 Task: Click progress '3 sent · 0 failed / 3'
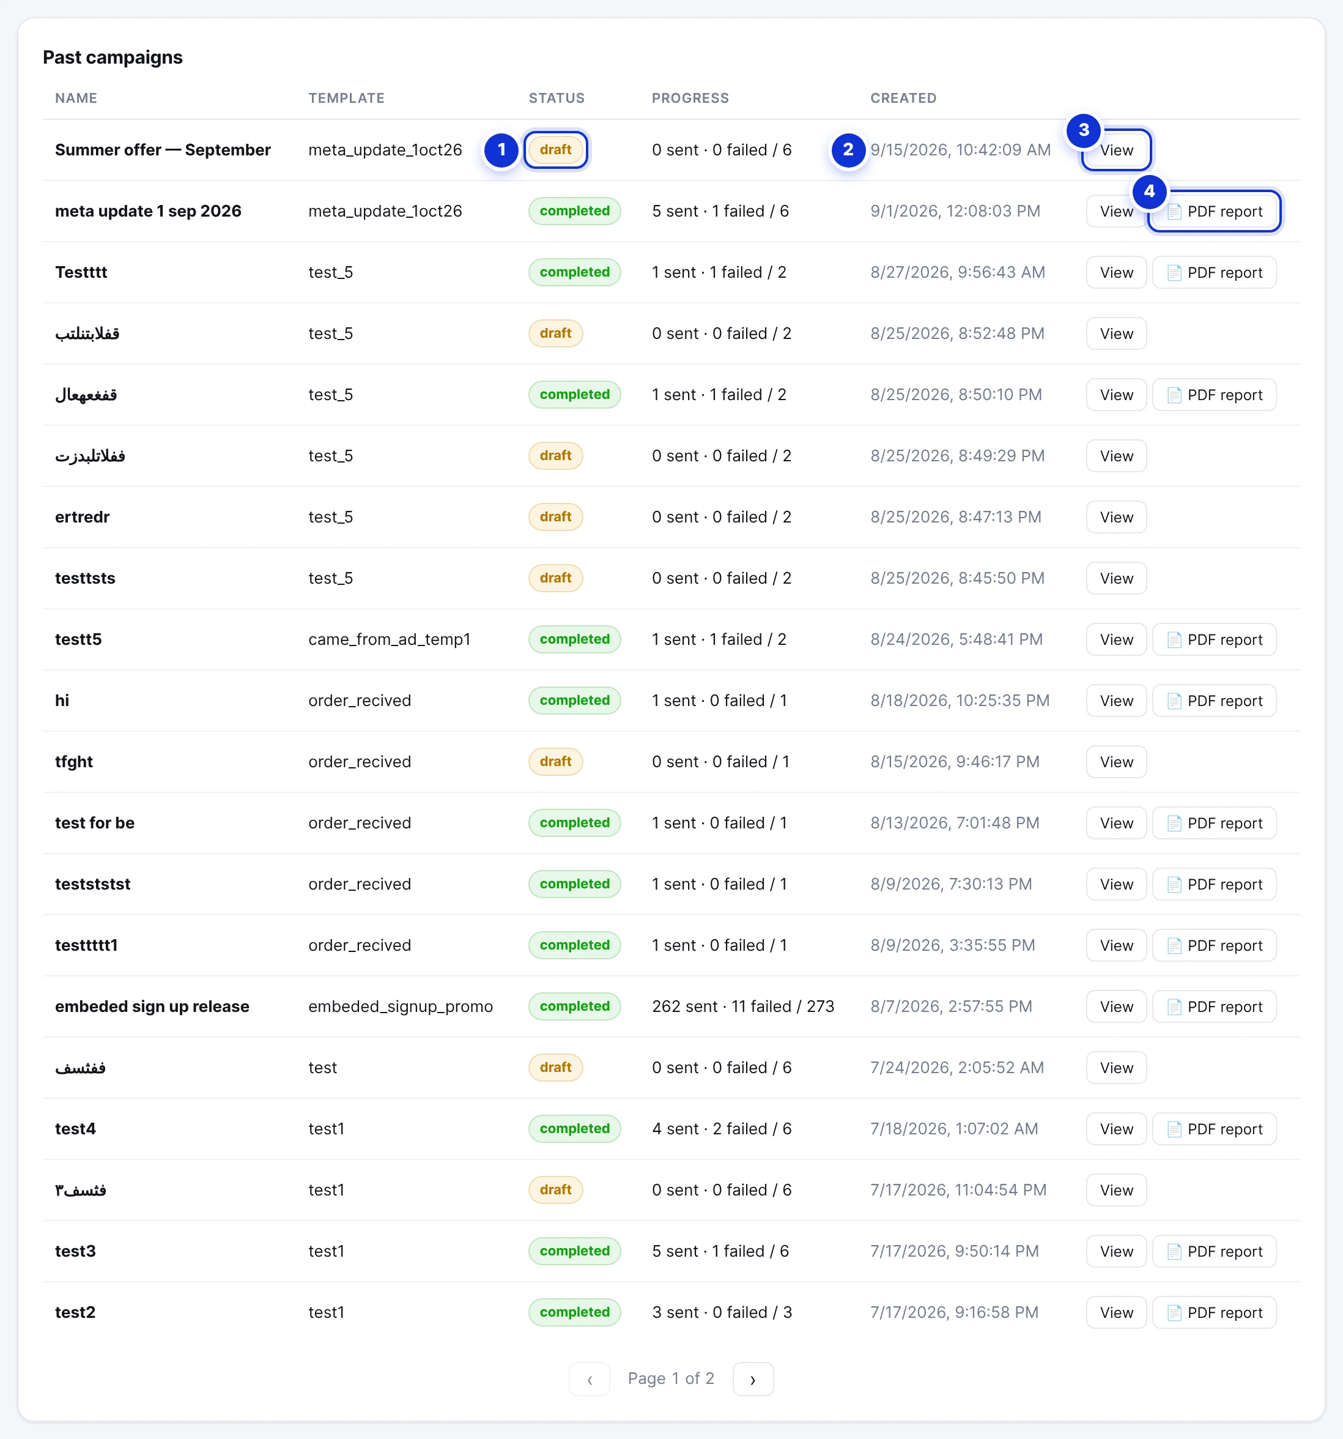[x=722, y=1312]
